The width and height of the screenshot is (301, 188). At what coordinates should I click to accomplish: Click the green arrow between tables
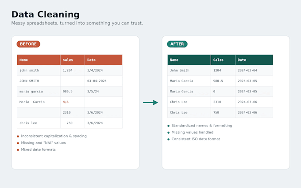(150, 103)
